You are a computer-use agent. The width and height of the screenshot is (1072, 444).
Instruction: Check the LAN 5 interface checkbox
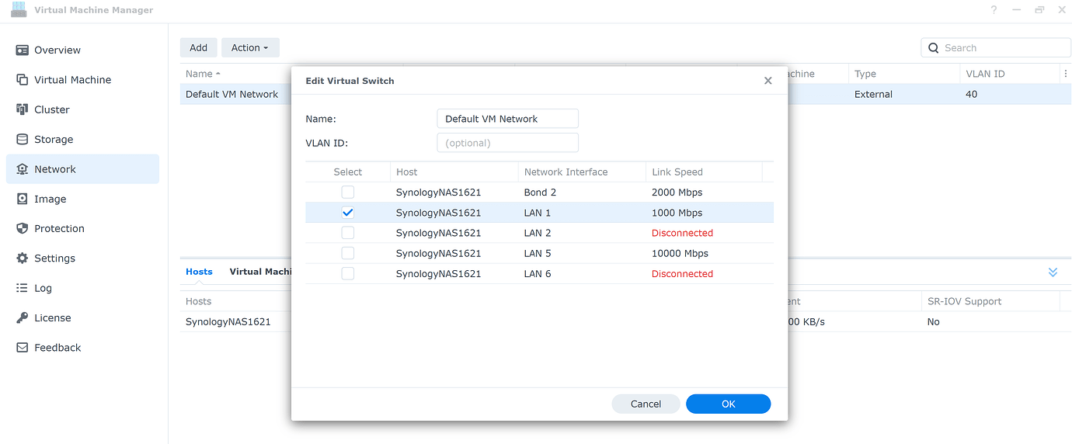pyautogui.click(x=347, y=253)
